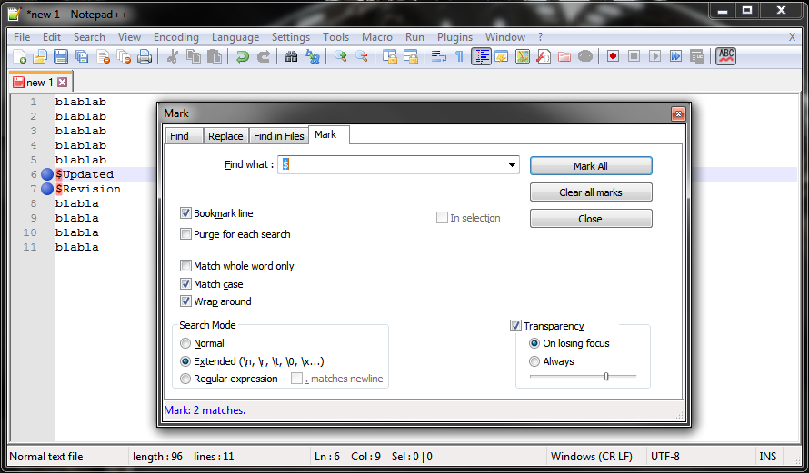Click the $Revision text on line 7
This screenshot has height=473, width=809.
pyautogui.click(x=88, y=189)
